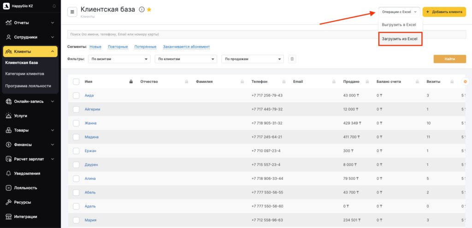Screen dimensions: 472x228
Task: Open the info icon next to Клиентская база
Action: (x=142, y=10)
